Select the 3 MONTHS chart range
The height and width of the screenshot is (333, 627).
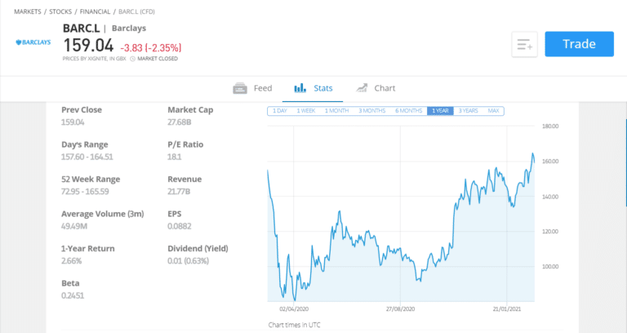tap(372, 111)
